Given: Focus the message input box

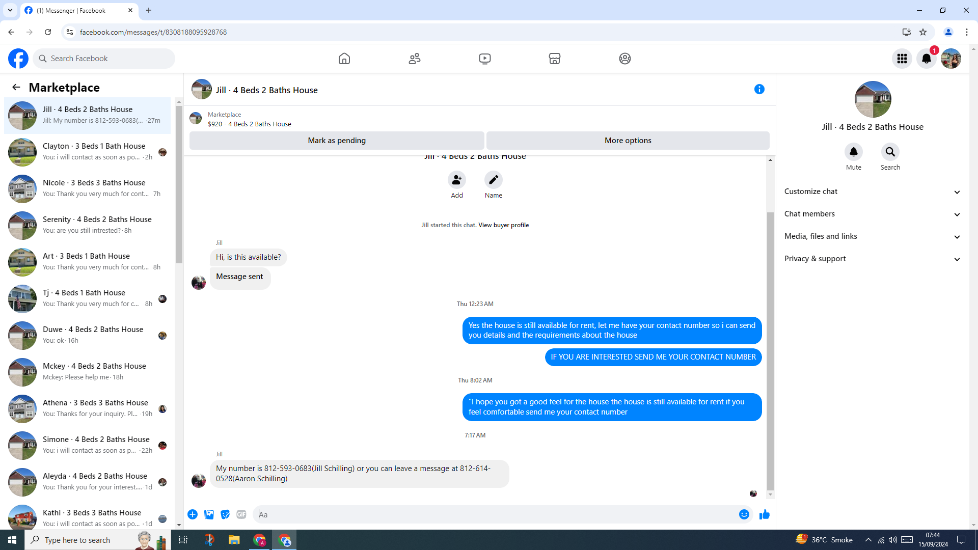Looking at the screenshot, I should [496, 514].
